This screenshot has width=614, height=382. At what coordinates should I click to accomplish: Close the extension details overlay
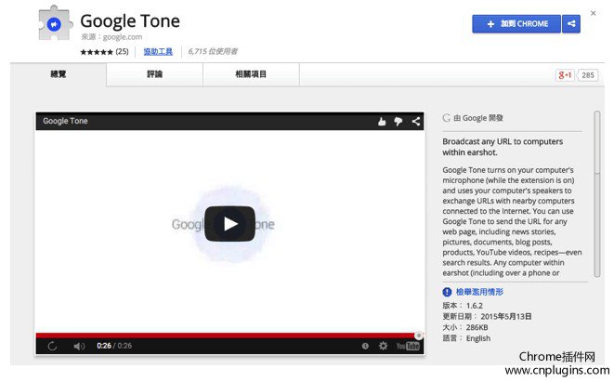(x=593, y=13)
